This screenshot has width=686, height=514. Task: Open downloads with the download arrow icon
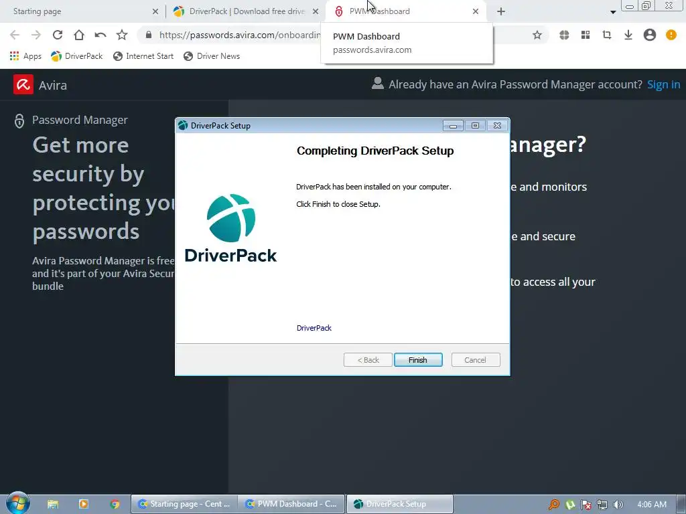(628, 35)
